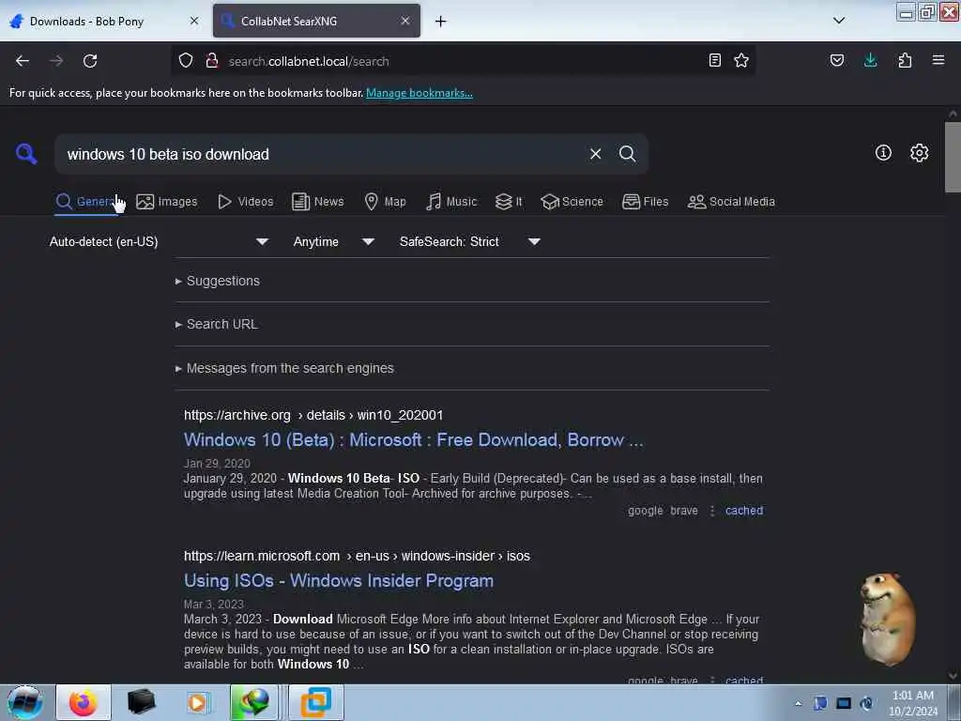Select the IT search category
The image size is (961, 721).
(509, 202)
